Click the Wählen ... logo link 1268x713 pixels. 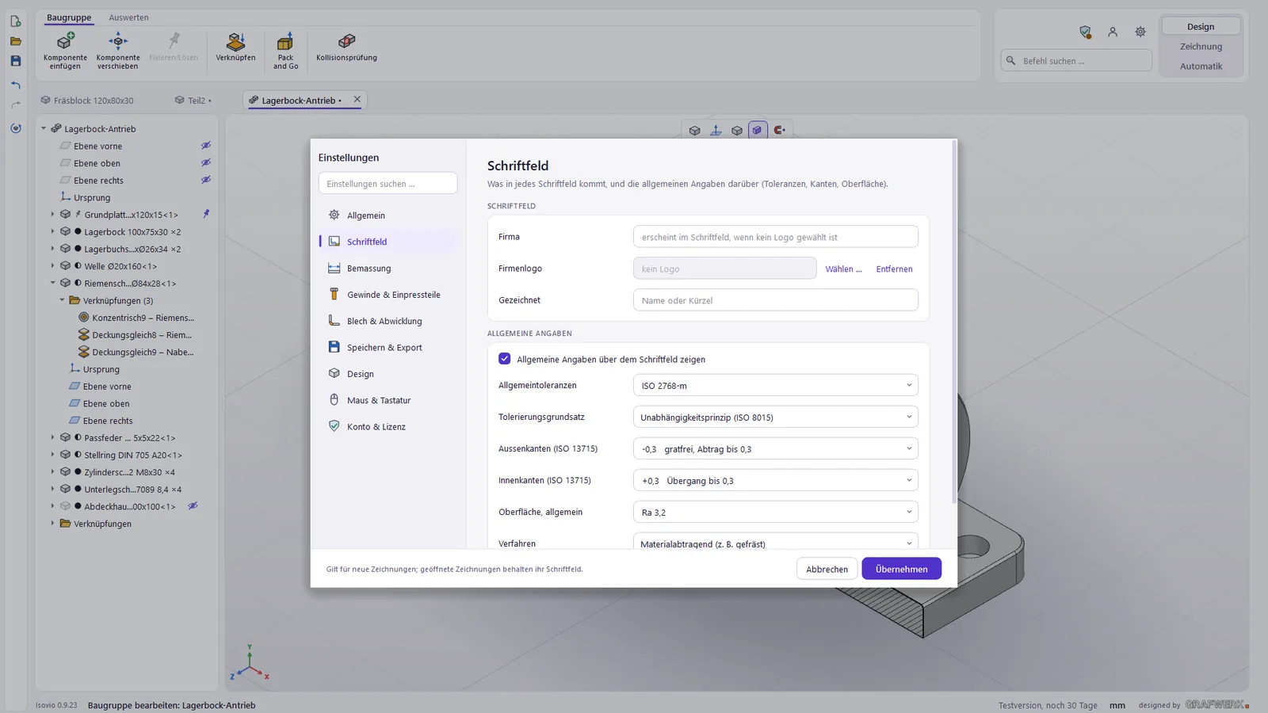(x=843, y=269)
